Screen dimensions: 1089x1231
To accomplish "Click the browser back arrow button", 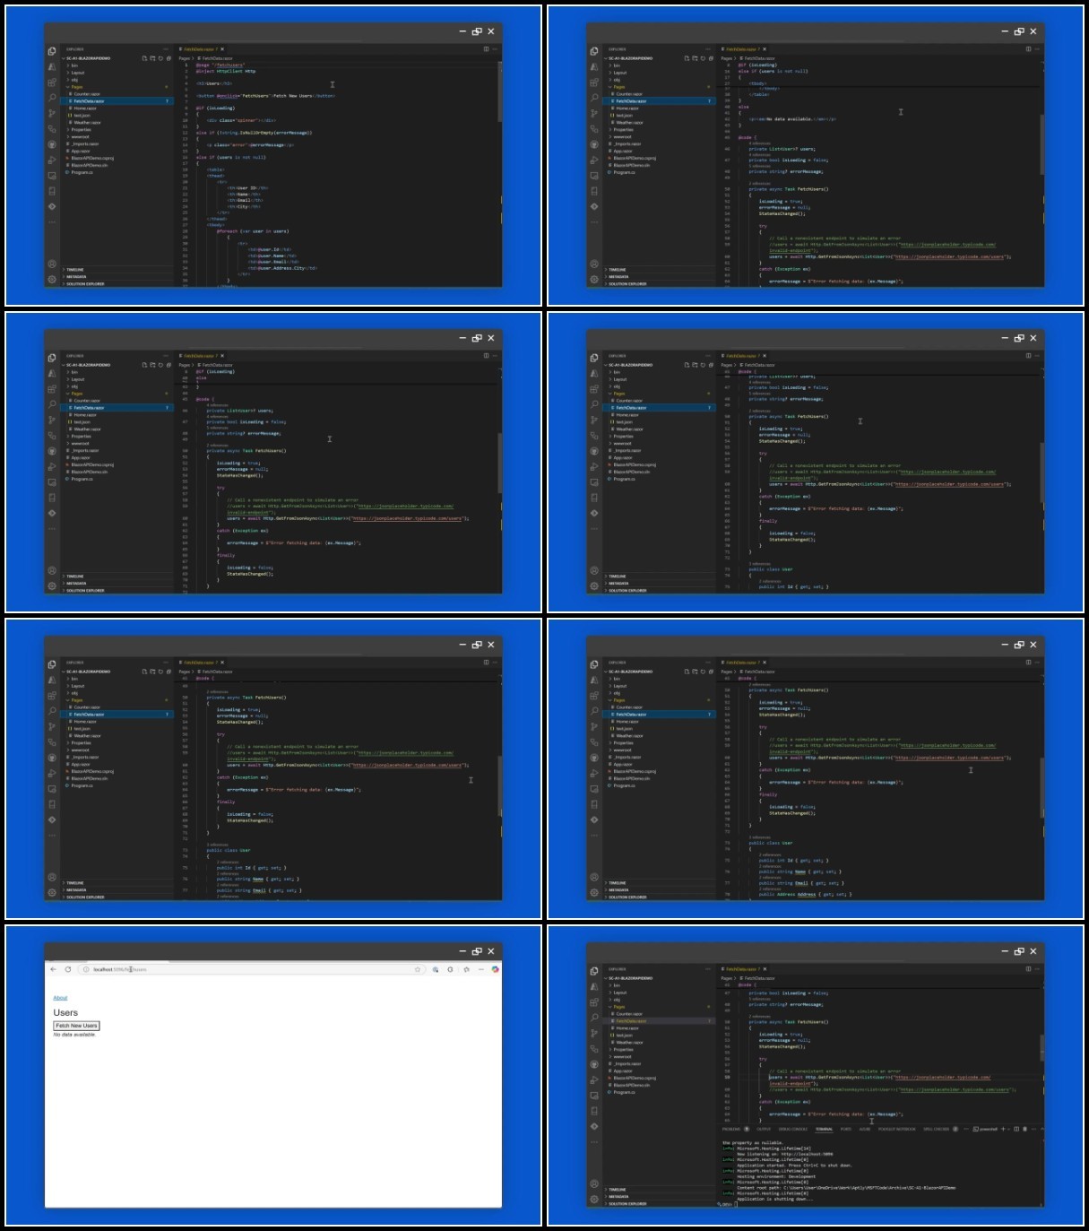I will [53, 969].
